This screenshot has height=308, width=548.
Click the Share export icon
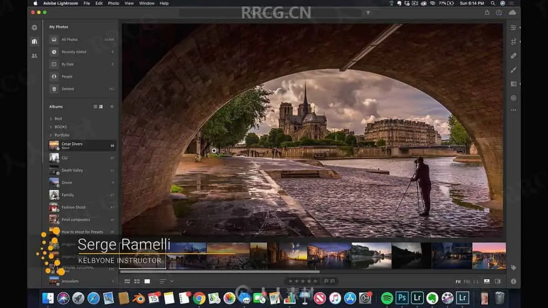(x=487, y=12)
